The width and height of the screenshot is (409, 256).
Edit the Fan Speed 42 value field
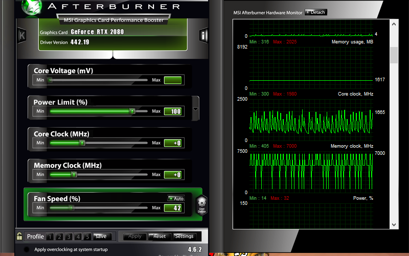[173, 208]
